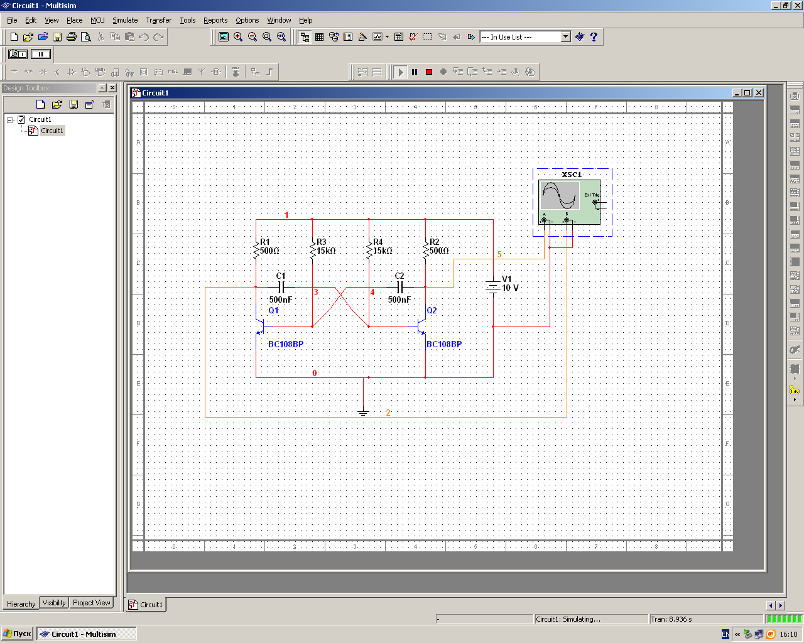
Task: Switch to the Visibility tab
Action: [54, 603]
